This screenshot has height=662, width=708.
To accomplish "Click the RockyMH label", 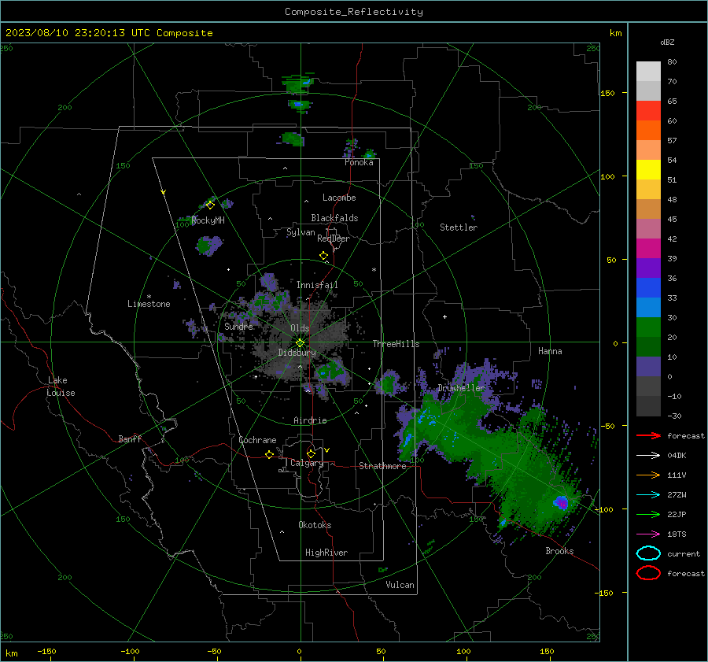I will click(x=208, y=220).
